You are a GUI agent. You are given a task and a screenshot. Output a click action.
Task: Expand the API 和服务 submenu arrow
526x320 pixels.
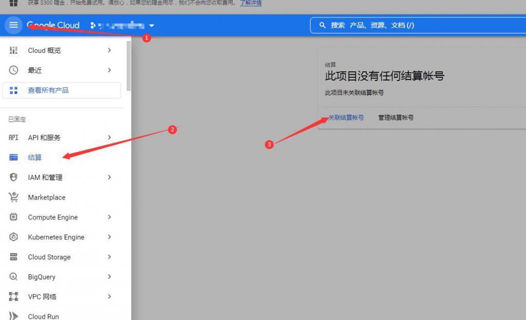[109, 137]
